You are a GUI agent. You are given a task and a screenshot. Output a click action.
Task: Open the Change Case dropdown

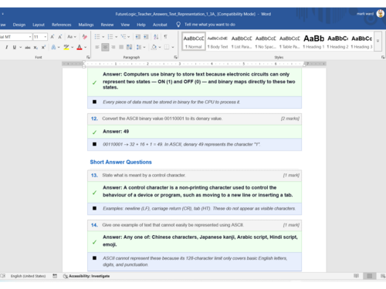click(x=72, y=37)
